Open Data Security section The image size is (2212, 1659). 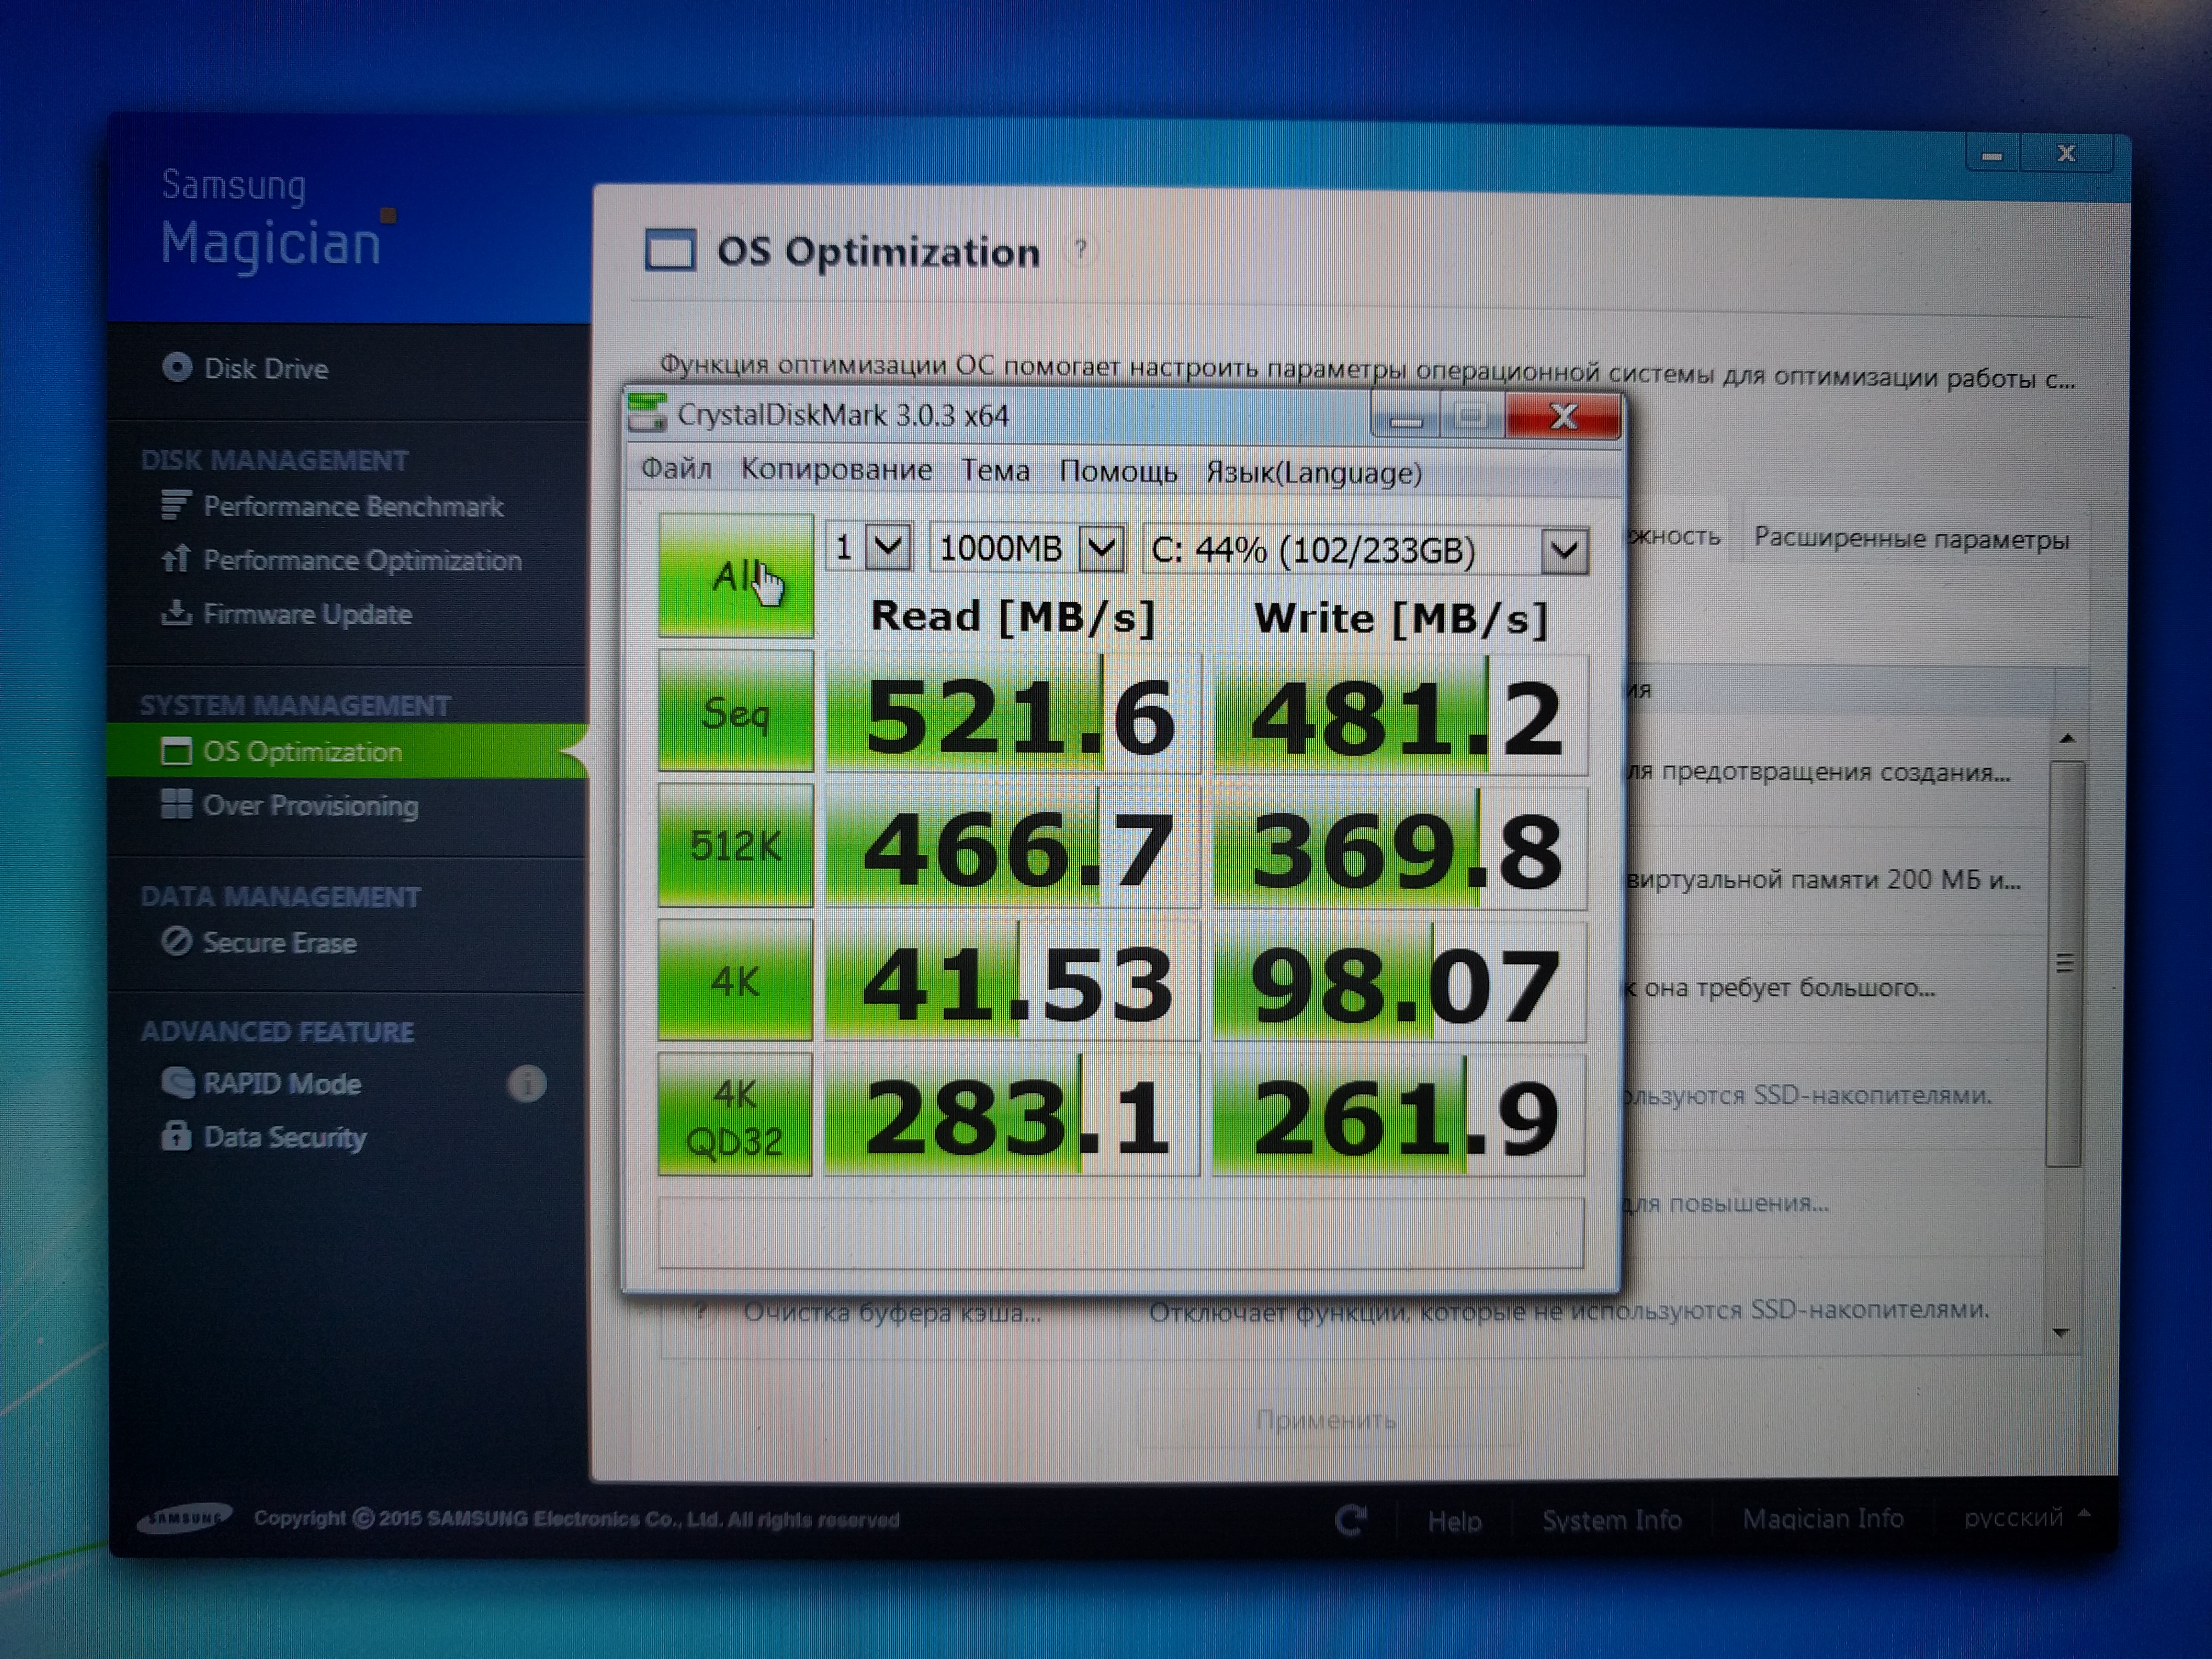(284, 1138)
